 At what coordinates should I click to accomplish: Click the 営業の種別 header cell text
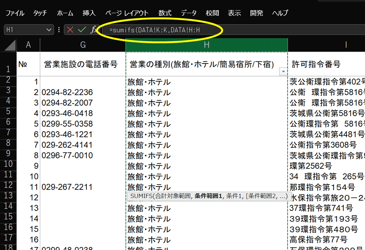(202, 64)
